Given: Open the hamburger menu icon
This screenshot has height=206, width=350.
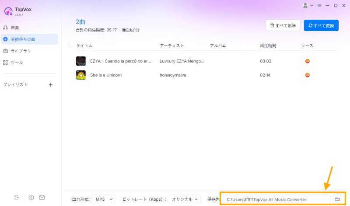Looking at the screenshot, I should [x=319, y=5].
